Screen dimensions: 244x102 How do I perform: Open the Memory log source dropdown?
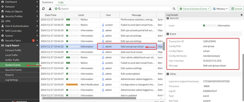[x=220, y=9]
